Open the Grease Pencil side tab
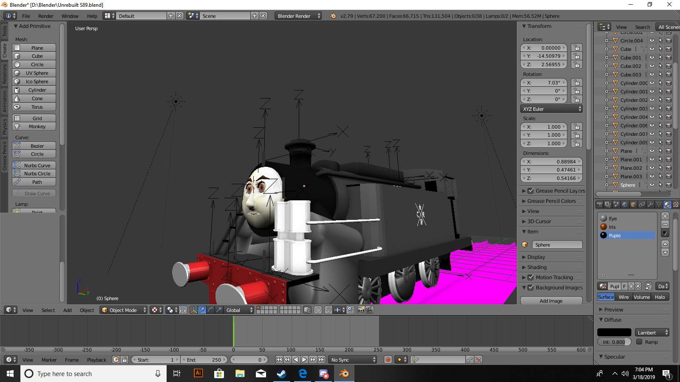 5,156
